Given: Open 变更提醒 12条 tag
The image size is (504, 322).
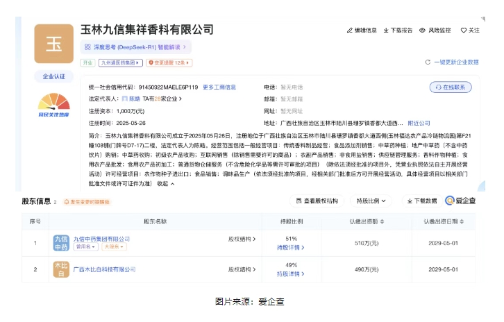Looking at the screenshot, I should tap(169, 62).
